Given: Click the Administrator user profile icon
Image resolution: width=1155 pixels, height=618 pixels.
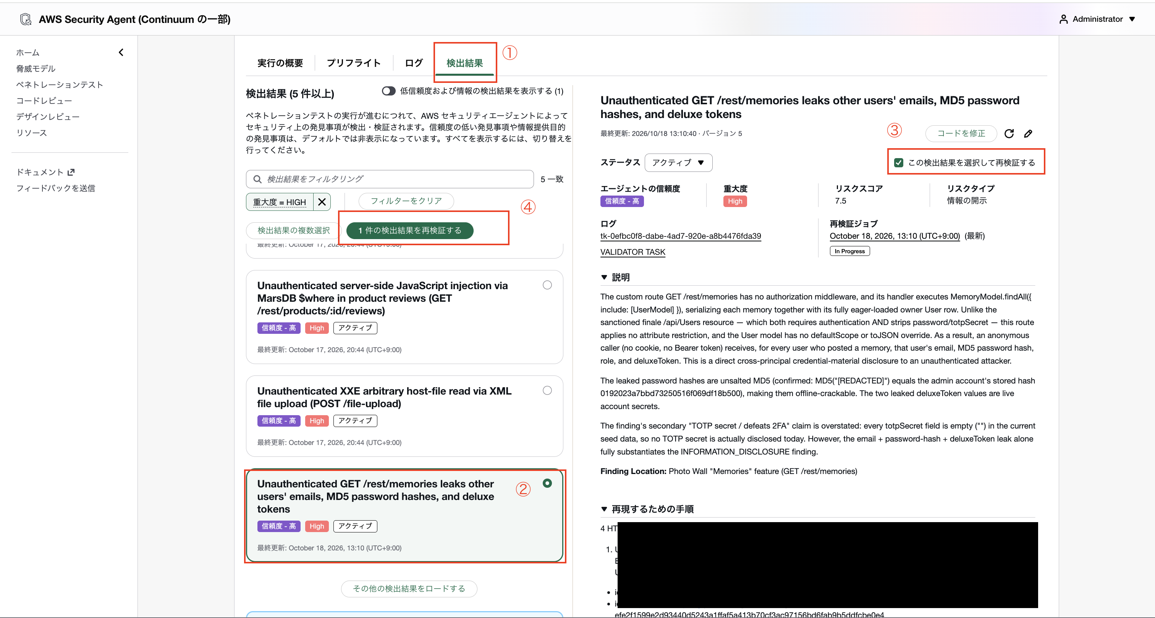Looking at the screenshot, I should coord(1063,19).
